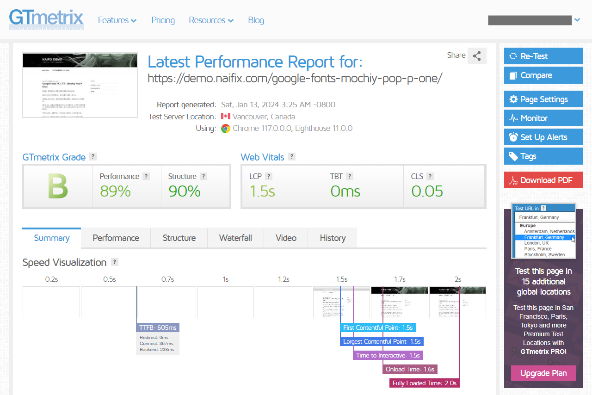Open help icon next to Web Vitals
This screenshot has height=395, width=592.
[x=292, y=156]
